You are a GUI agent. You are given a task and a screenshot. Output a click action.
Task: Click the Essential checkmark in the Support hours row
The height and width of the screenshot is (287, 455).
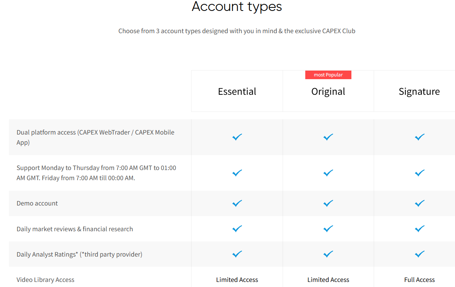tap(237, 173)
